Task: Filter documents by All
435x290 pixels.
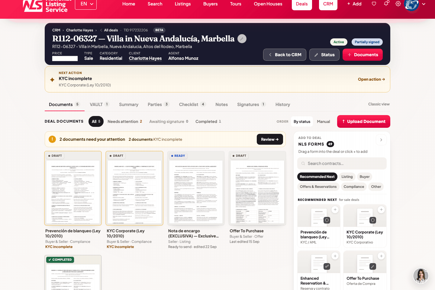Action: 96,121
